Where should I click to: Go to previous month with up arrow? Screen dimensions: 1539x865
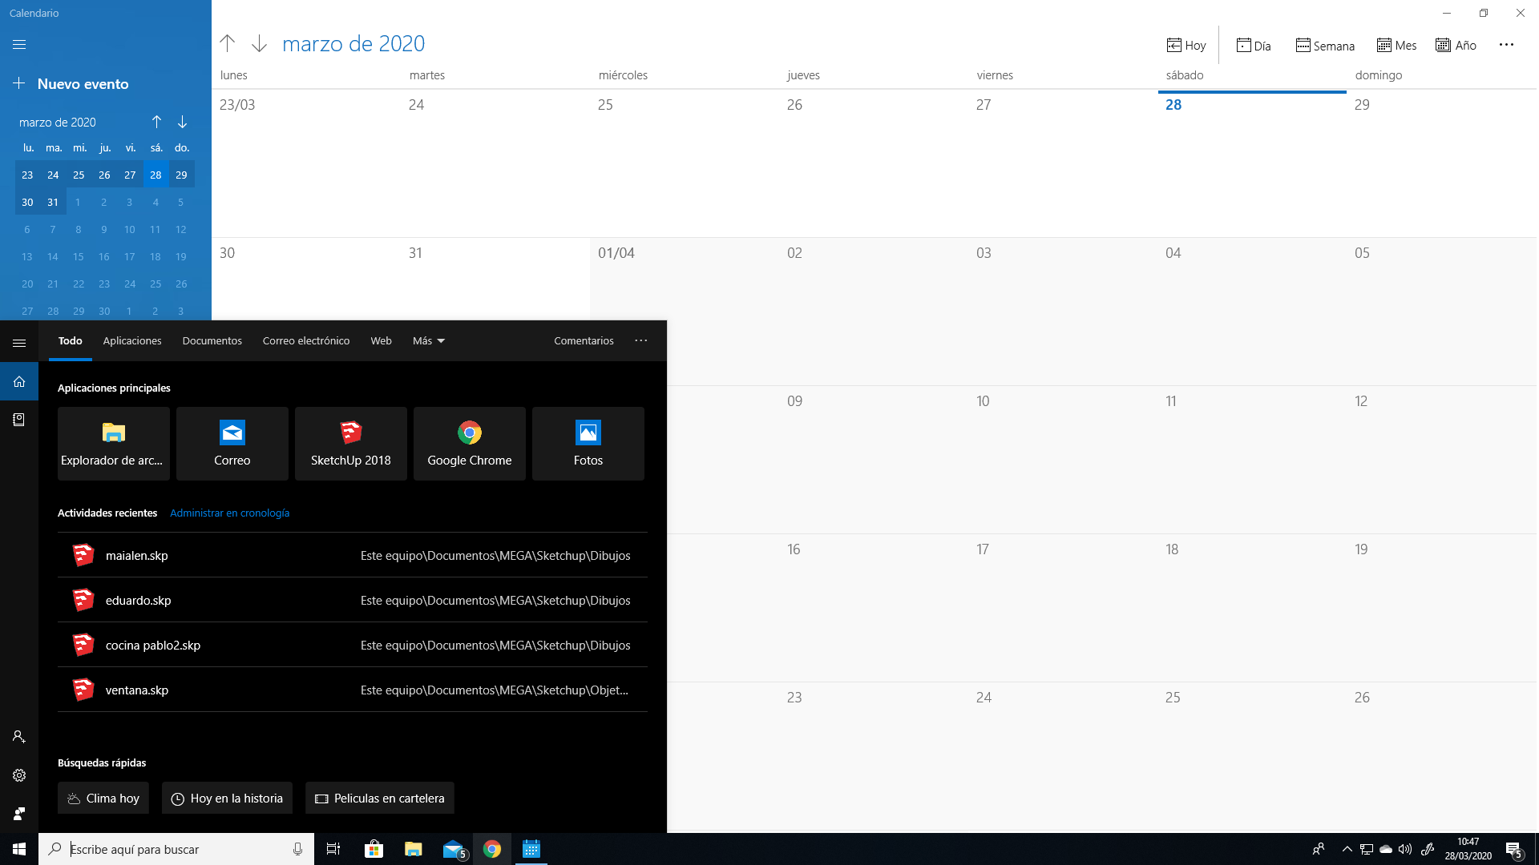(228, 43)
